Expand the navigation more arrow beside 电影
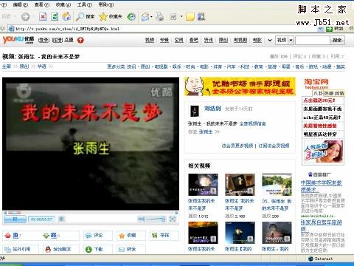Screen dimensions: 354x266 point(270,40)
